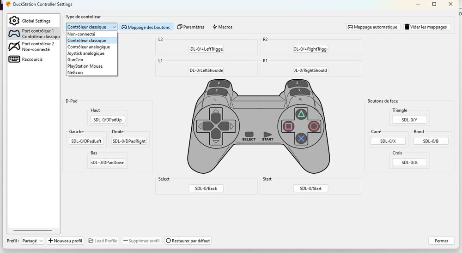Select GunCon in the dropdown list
The image size is (462, 253).
pyautogui.click(x=75, y=60)
